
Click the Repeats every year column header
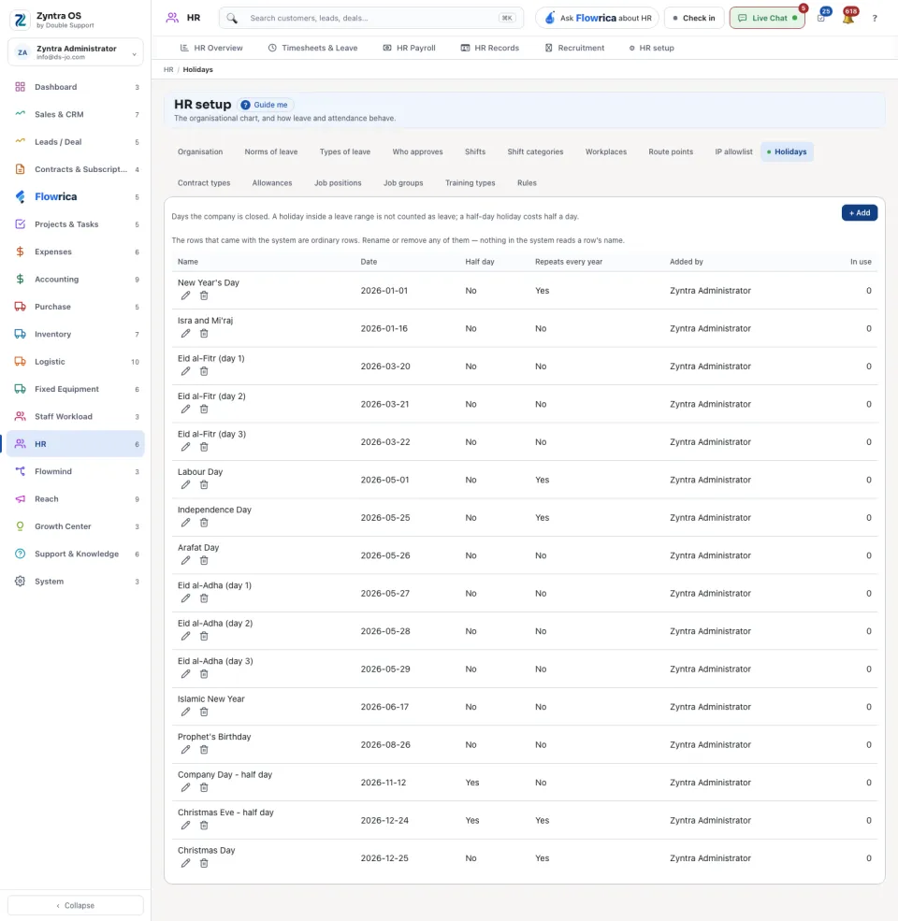pyautogui.click(x=569, y=262)
